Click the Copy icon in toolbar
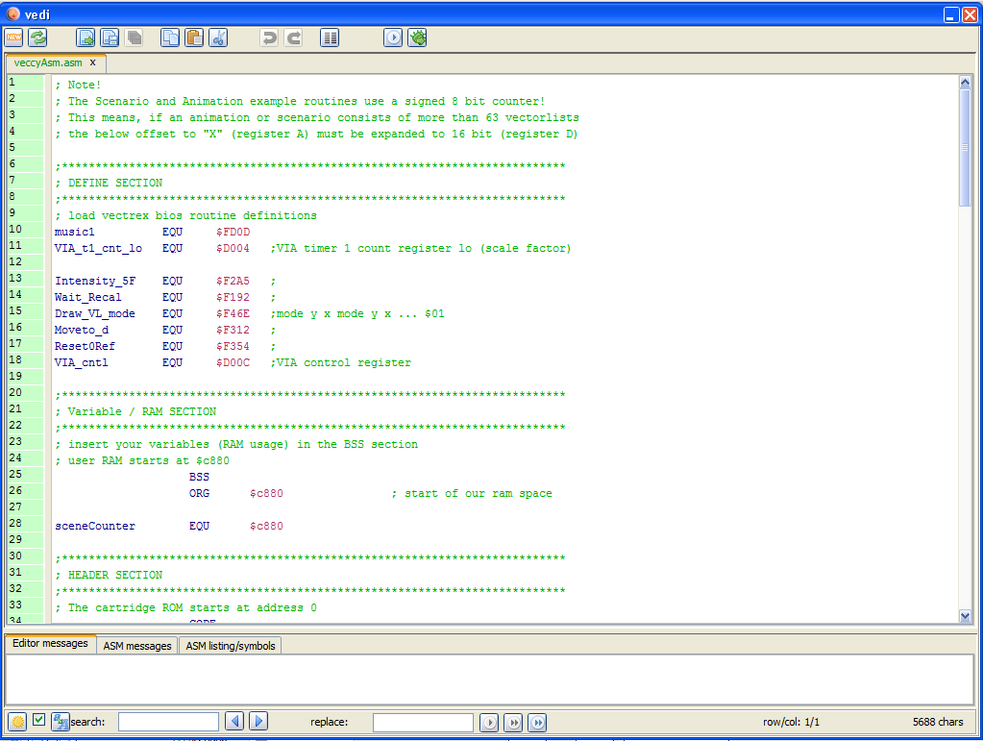 [x=170, y=37]
